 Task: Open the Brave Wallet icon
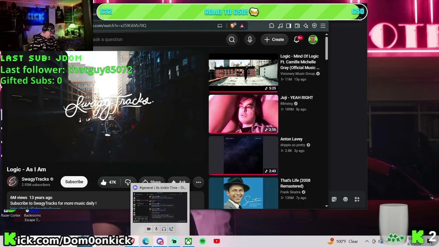point(297,26)
